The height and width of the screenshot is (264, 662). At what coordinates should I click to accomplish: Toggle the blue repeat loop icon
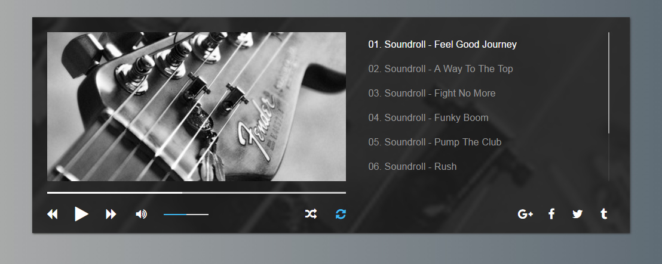[341, 215]
